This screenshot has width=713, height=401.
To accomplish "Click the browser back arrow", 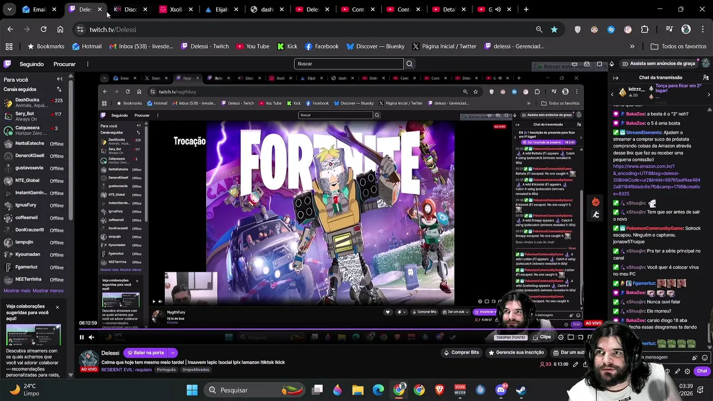I will 10,30.
